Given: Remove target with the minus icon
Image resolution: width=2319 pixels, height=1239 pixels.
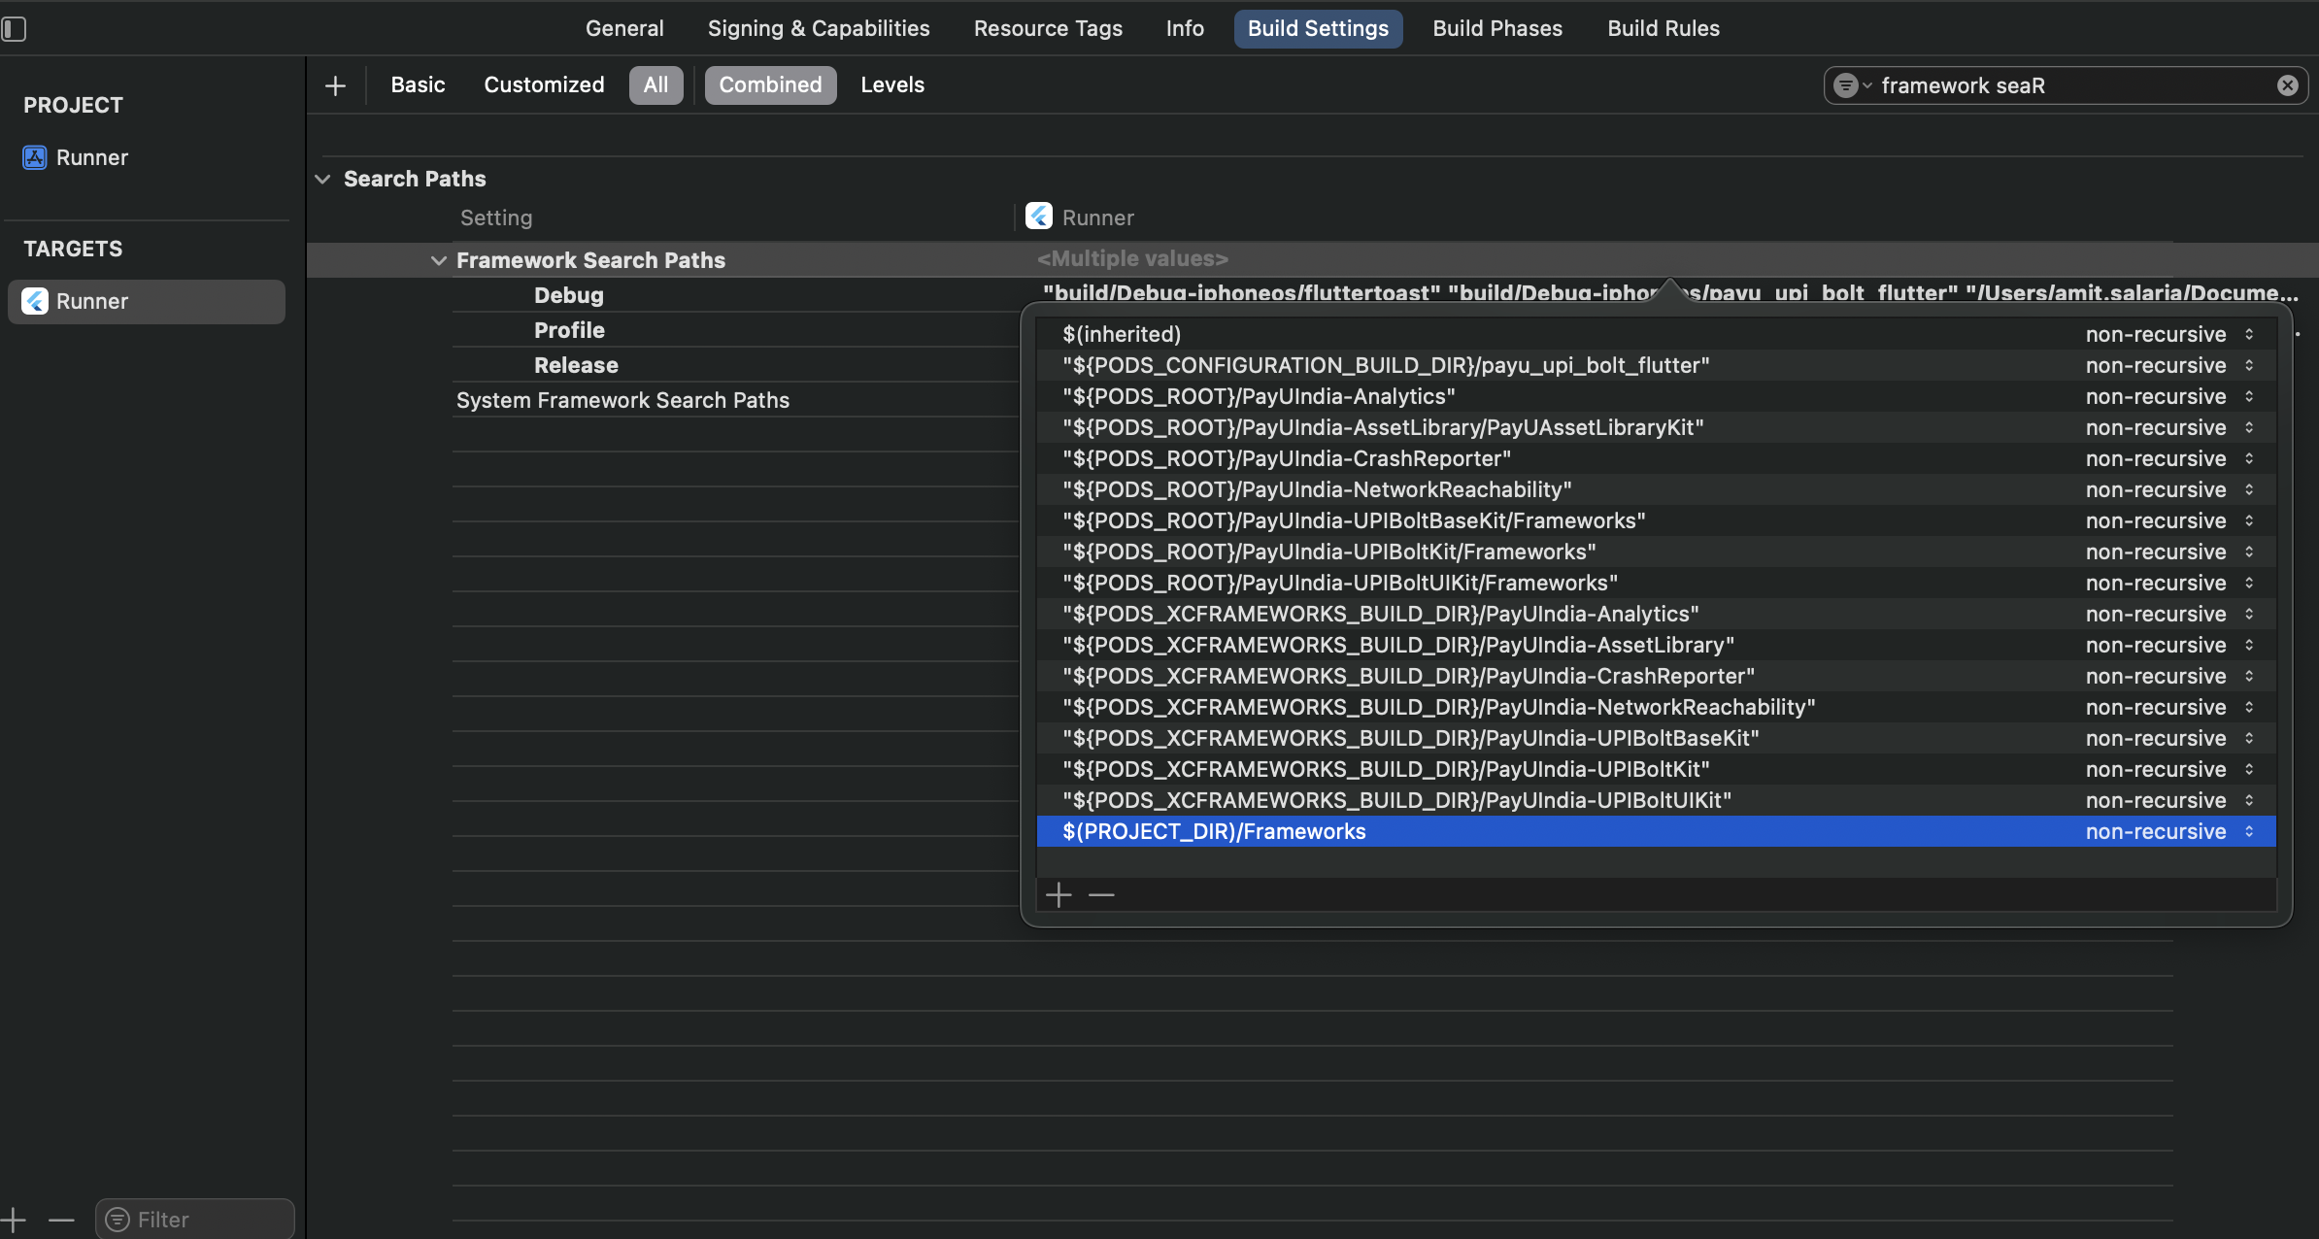Looking at the screenshot, I should [61, 1220].
